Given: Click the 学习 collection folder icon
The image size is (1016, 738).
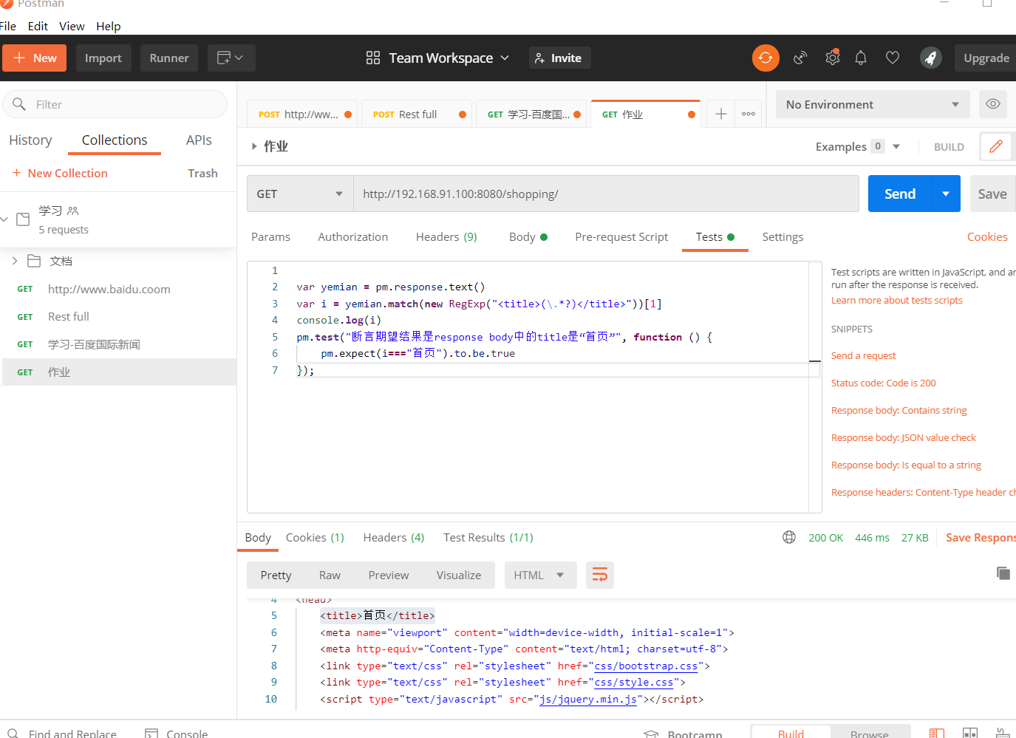Looking at the screenshot, I should coord(23,219).
